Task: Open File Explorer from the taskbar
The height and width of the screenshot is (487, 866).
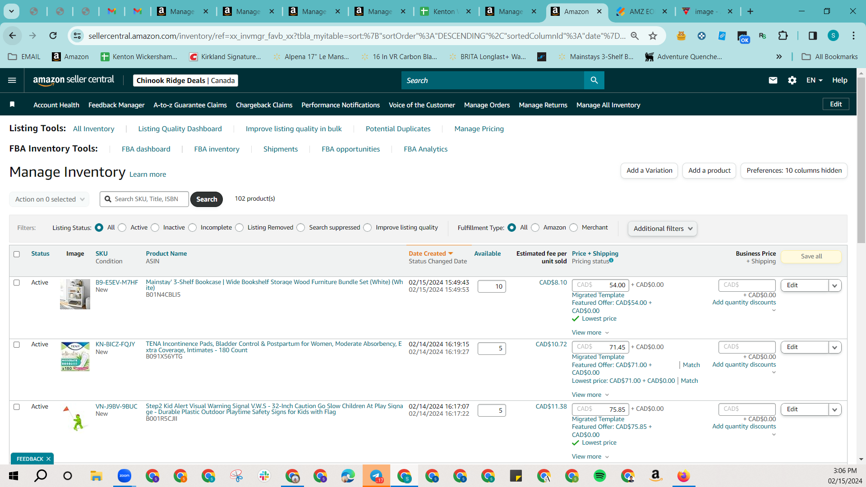Action: [96, 476]
